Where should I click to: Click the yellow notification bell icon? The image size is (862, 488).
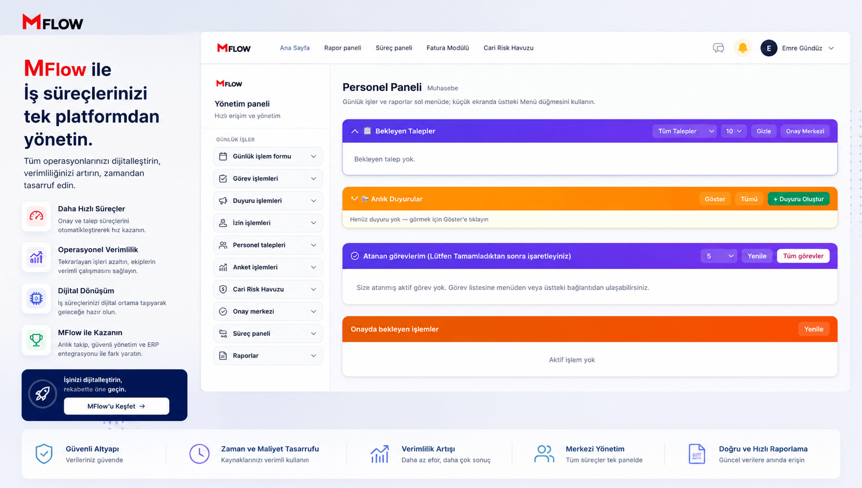(x=742, y=48)
